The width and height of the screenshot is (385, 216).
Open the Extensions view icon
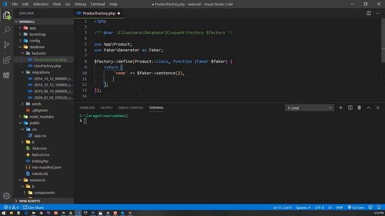7,60
